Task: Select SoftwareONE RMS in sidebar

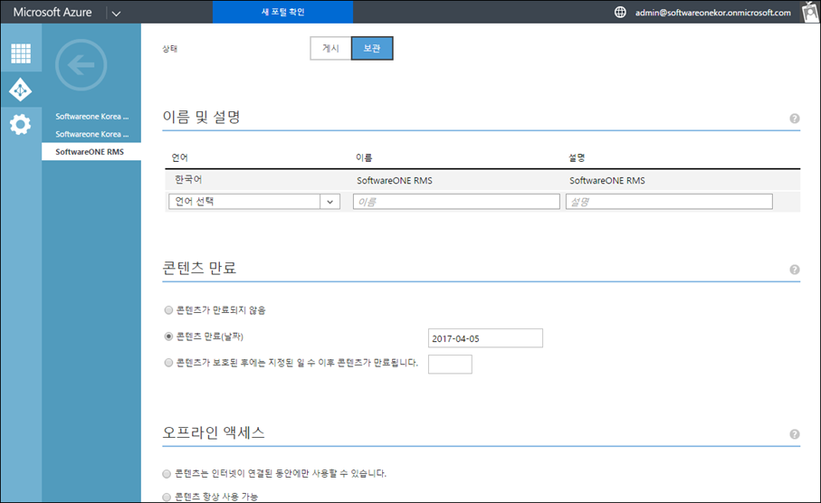Action: click(91, 152)
